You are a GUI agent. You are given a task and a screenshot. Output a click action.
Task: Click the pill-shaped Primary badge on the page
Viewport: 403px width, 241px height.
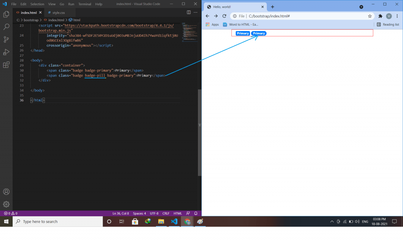click(259, 33)
